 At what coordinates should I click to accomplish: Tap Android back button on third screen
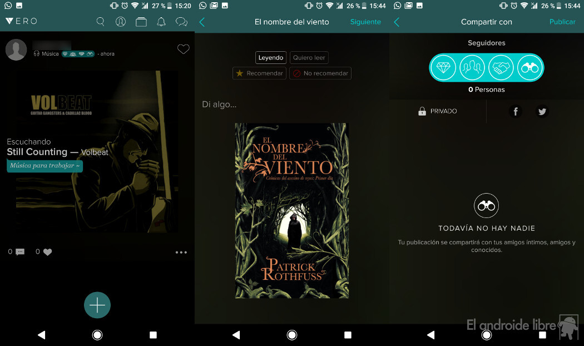click(430, 335)
